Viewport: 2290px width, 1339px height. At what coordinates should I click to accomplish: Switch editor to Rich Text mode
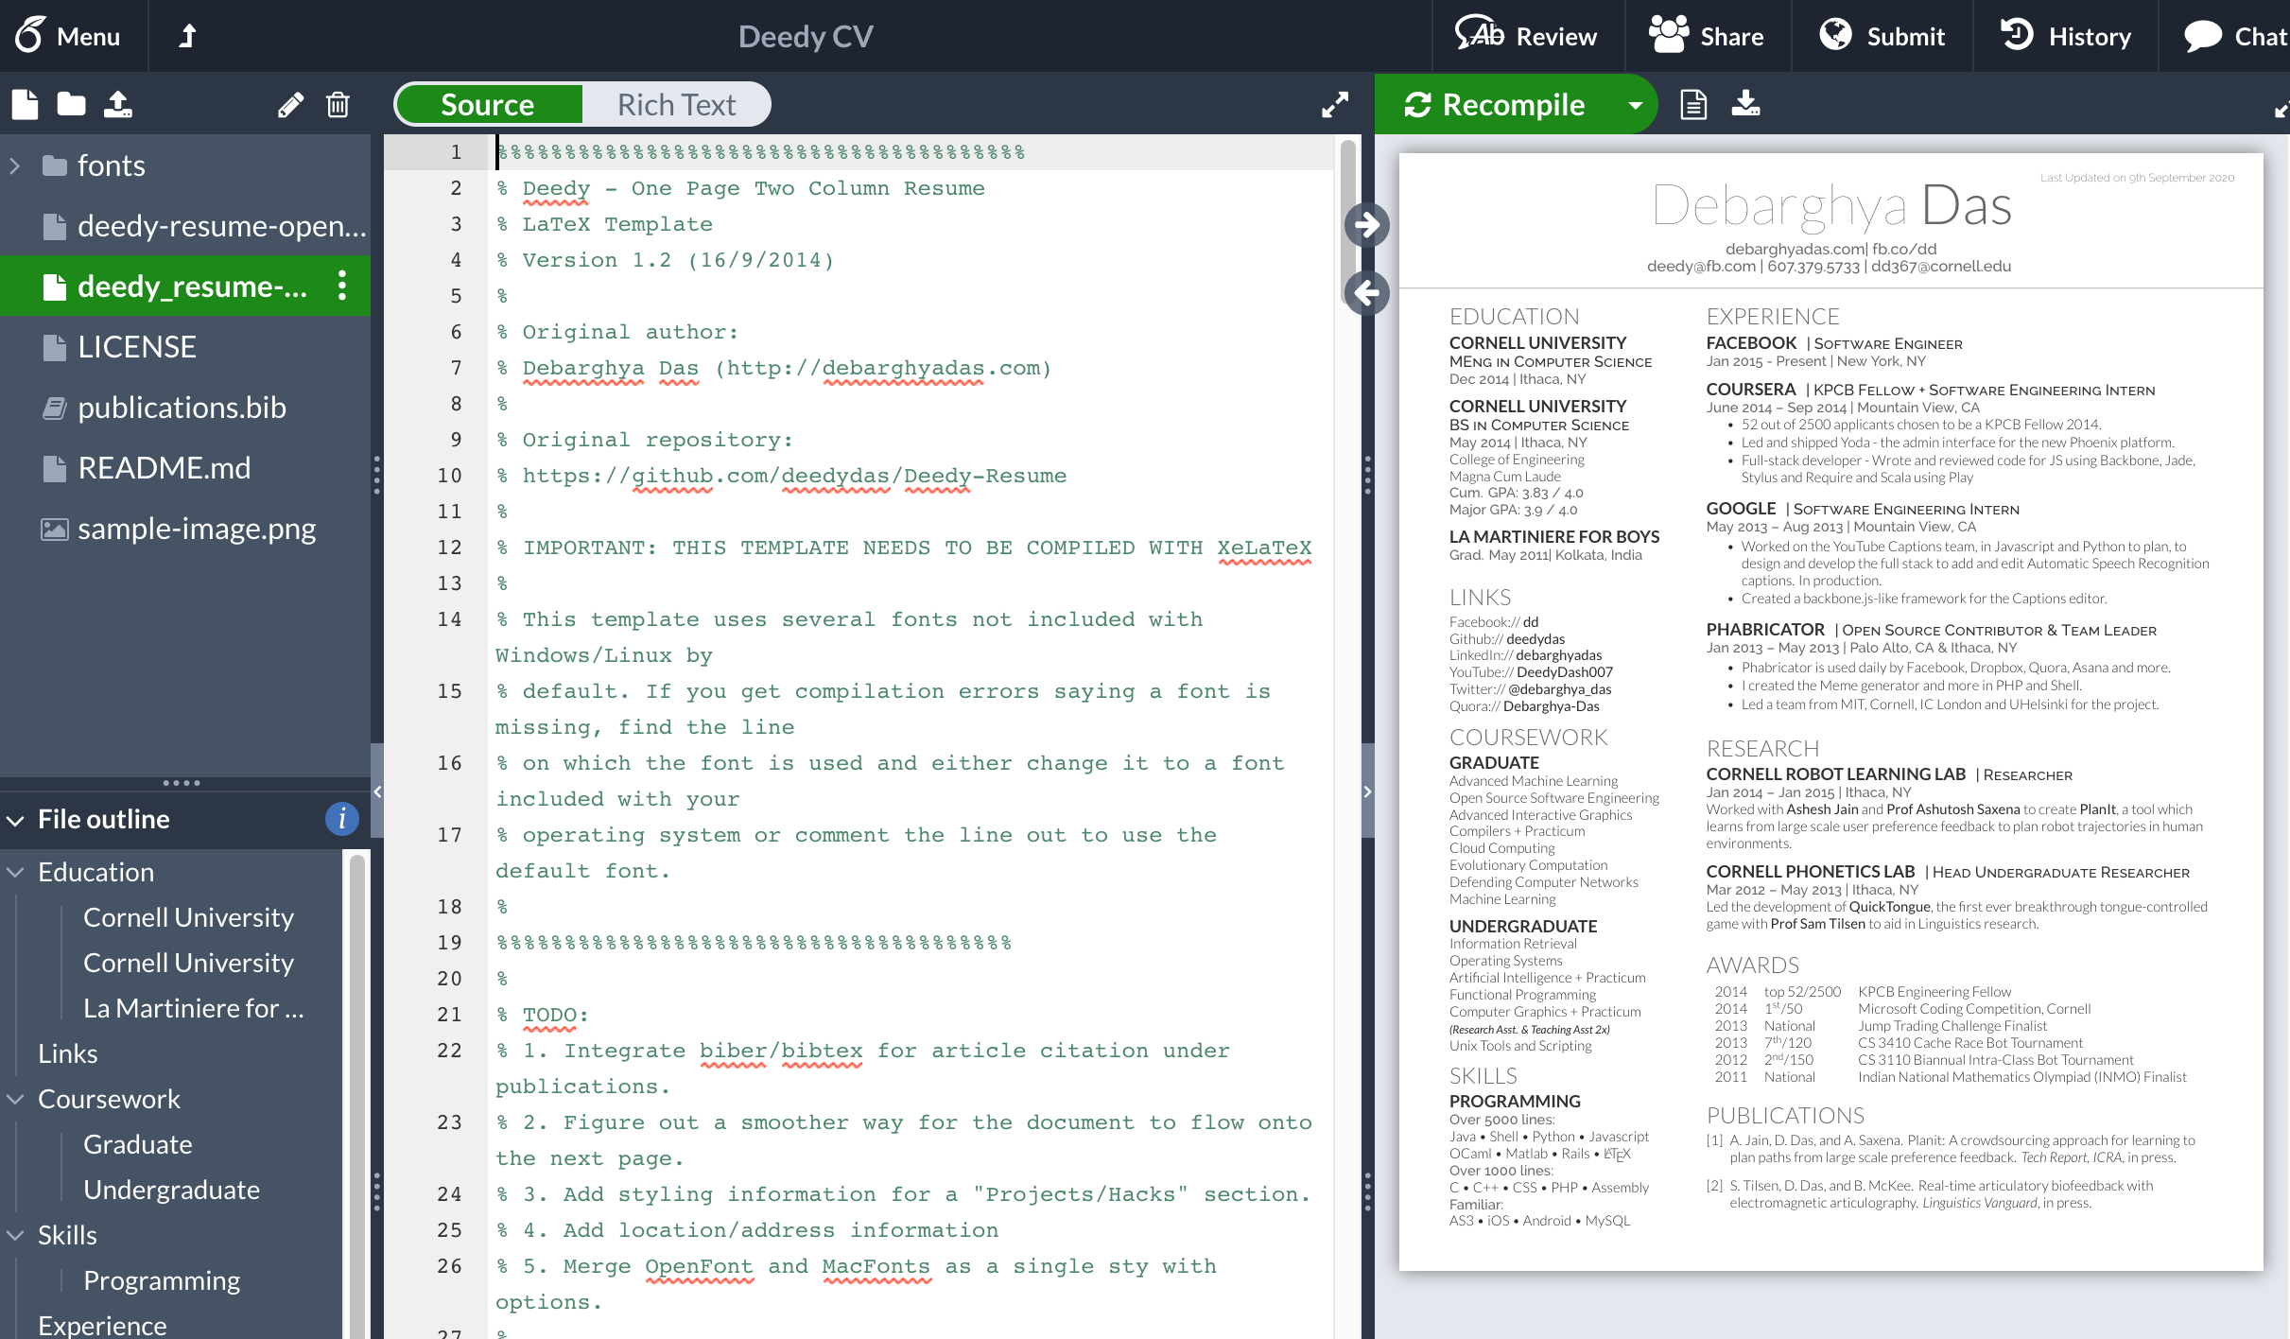point(676,104)
